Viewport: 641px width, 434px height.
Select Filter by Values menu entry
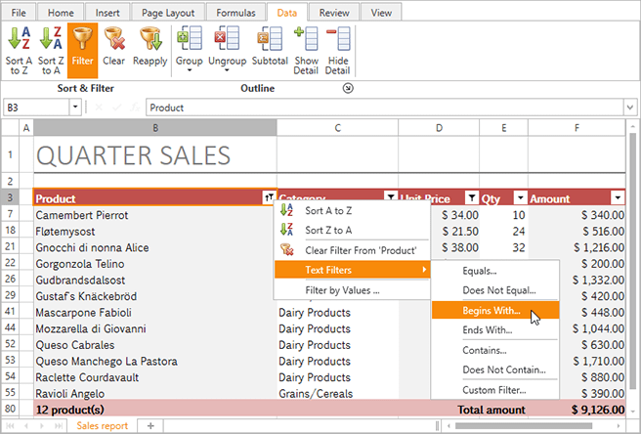[352, 290]
